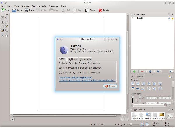Click the Paste toolbar icon
This screenshot has height=128, width=175.
[87, 10]
